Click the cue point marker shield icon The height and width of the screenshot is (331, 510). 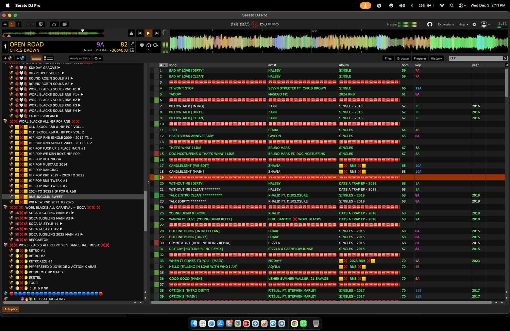pyautogui.click(x=142, y=45)
